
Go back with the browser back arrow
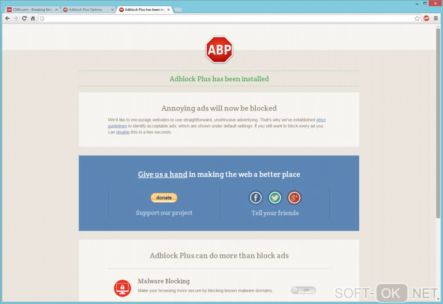pyautogui.click(x=7, y=18)
